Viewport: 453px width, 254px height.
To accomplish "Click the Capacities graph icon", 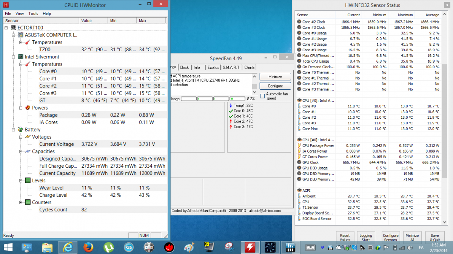I will click(28, 151).
